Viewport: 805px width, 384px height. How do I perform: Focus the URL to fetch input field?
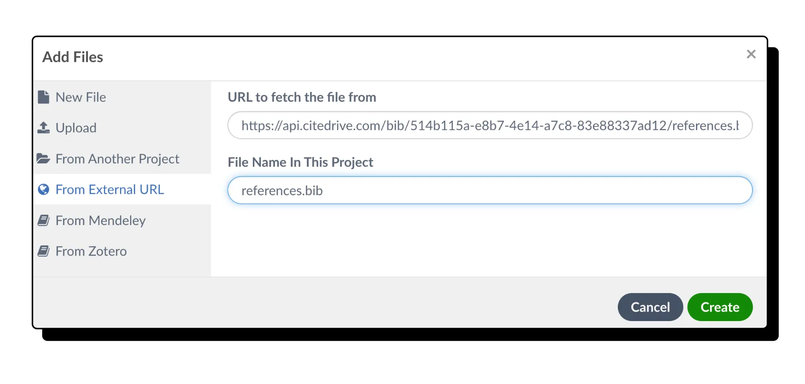pos(489,125)
